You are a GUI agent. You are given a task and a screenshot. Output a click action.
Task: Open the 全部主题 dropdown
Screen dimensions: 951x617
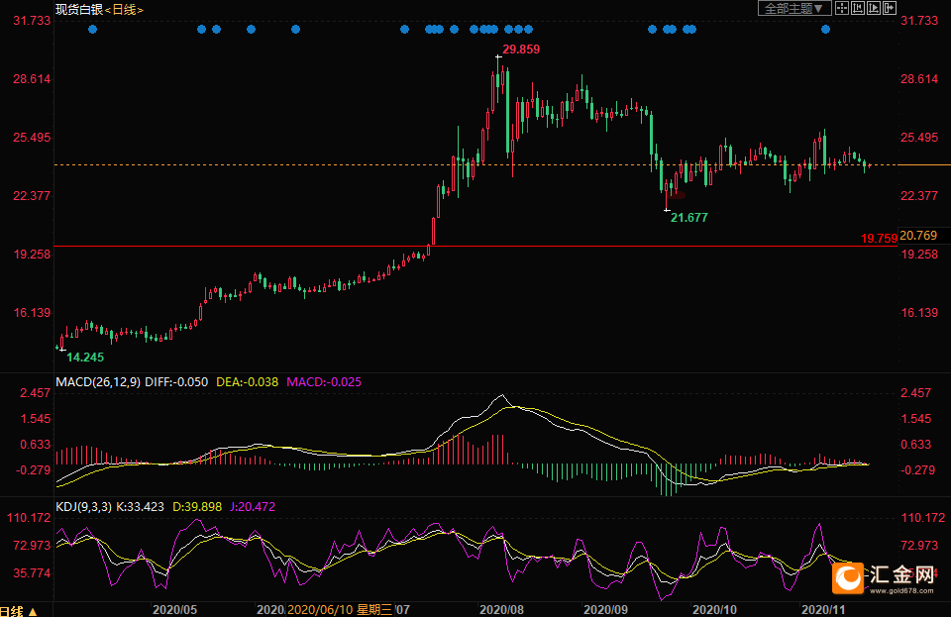pos(793,9)
